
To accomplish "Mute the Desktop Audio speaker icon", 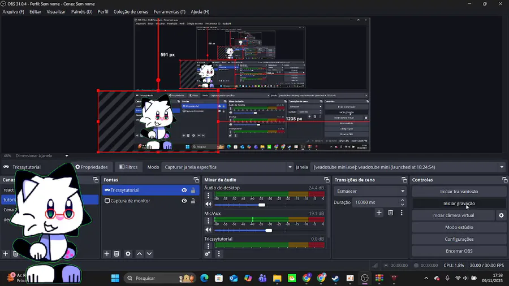I will coord(208,205).
